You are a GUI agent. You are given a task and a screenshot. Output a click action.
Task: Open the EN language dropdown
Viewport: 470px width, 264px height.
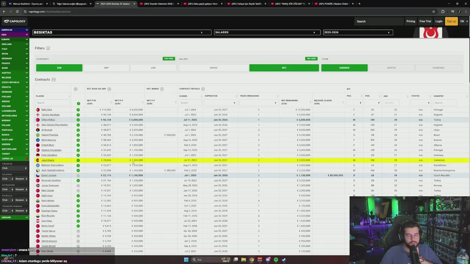(x=464, y=21)
